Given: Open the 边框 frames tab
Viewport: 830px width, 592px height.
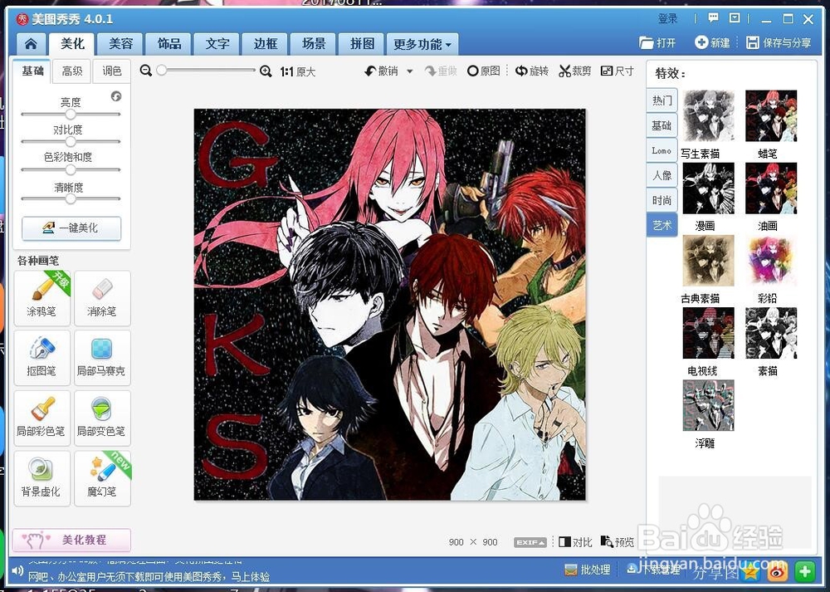Looking at the screenshot, I should [266, 43].
